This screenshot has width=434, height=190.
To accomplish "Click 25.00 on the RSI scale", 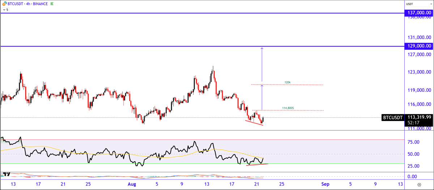I will pos(414,166).
